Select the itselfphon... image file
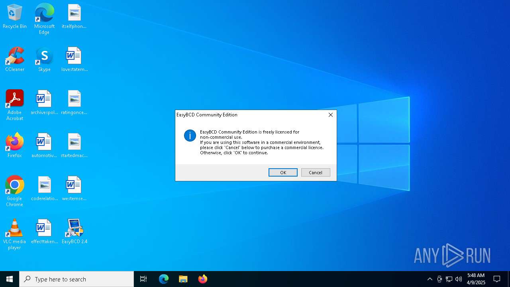The image size is (510, 287). tap(74, 17)
